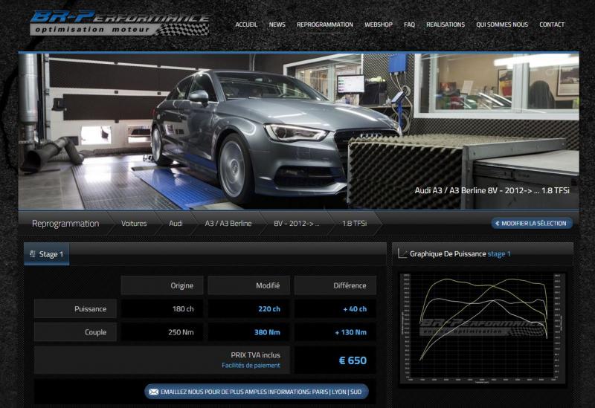Go to the CONTACT page

click(x=552, y=25)
